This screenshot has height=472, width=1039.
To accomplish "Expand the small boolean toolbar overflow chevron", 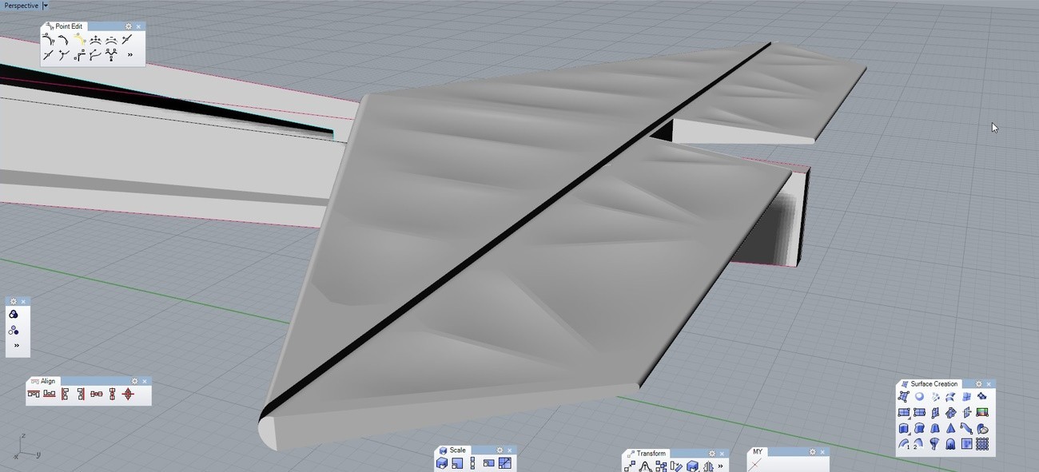I will tap(16, 346).
